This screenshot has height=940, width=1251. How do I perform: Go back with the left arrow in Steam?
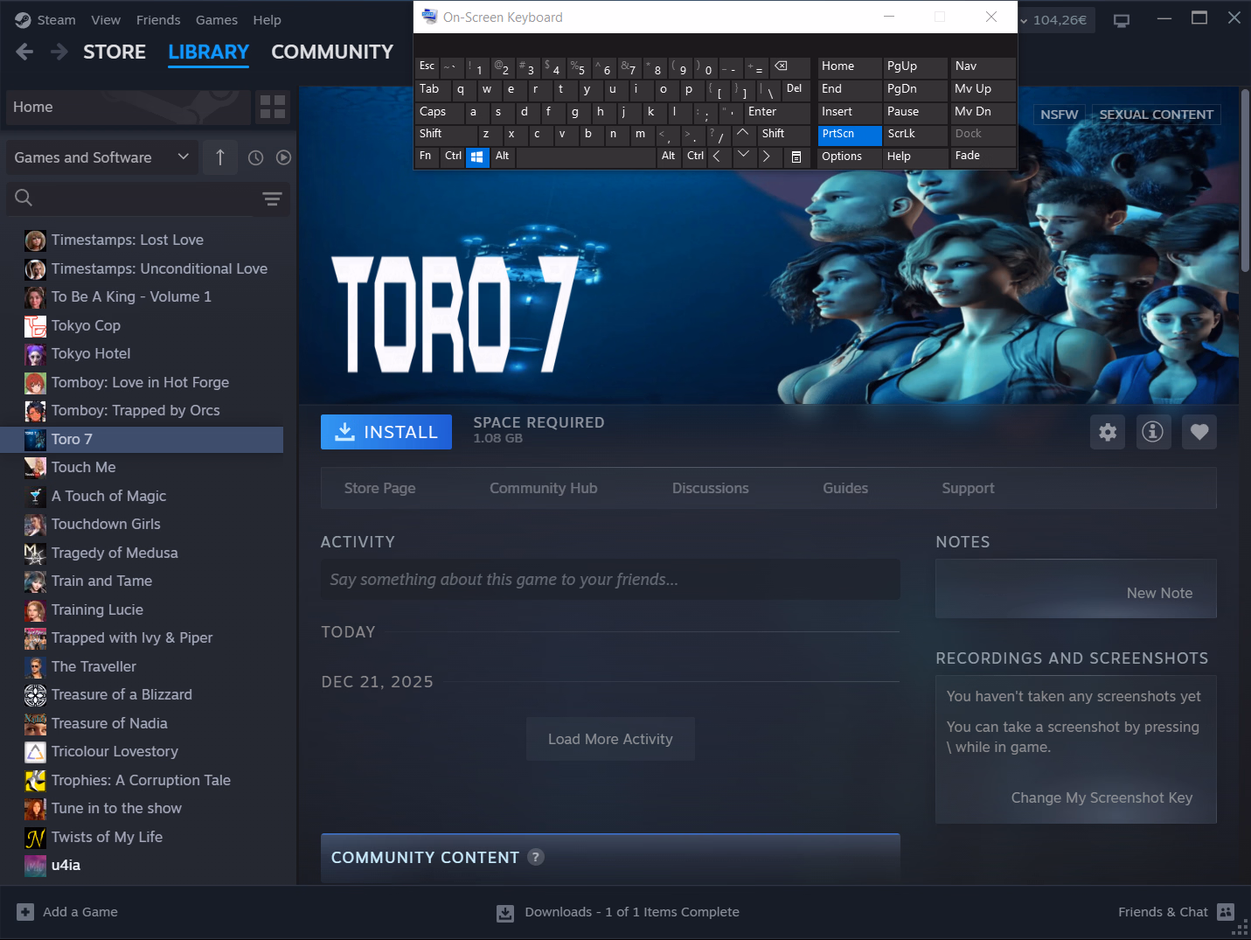coord(24,52)
